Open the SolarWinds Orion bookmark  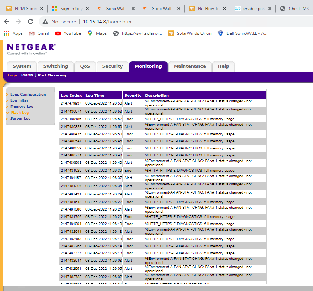pyautogui.click(x=190, y=33)
